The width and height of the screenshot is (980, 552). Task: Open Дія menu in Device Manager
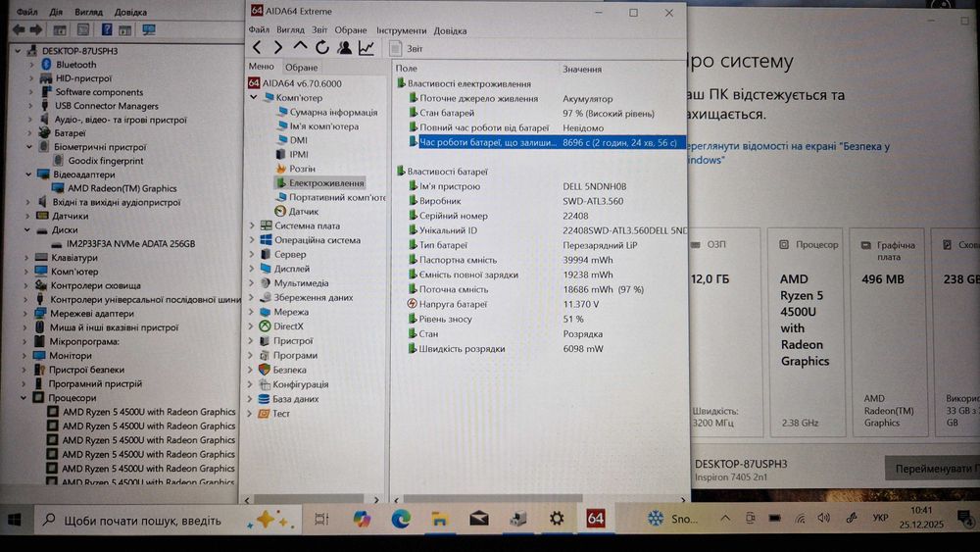pyautogui.click(x=56, y=12)
